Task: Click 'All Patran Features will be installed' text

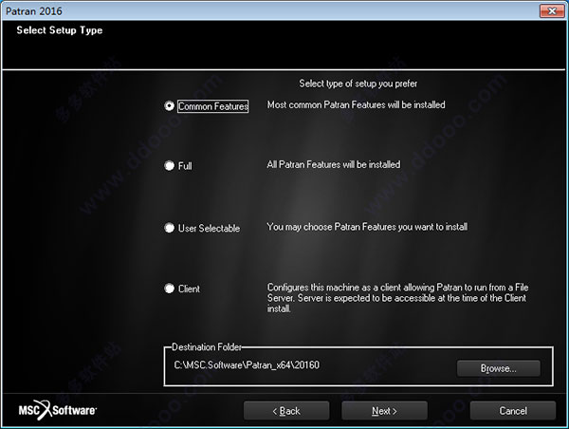Action: [x=334, y=164]
